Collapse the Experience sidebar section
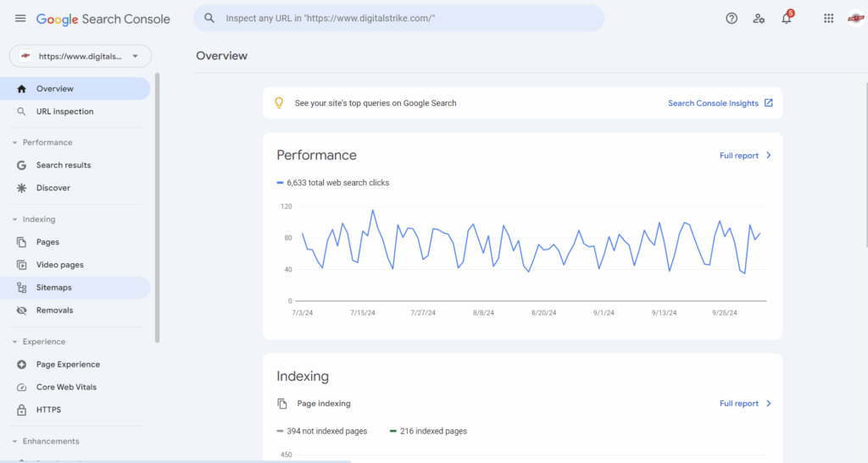868x463 pixels. pos(15,342)
